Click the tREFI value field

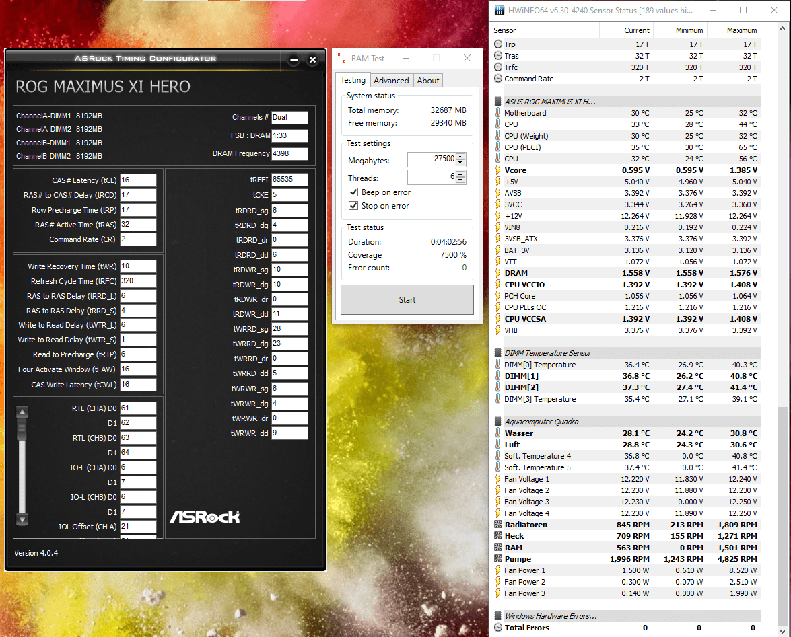[x=289, y=180]
